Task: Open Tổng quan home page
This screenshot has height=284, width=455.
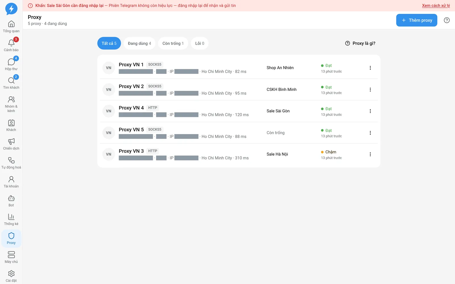Action: pos(11,27)
